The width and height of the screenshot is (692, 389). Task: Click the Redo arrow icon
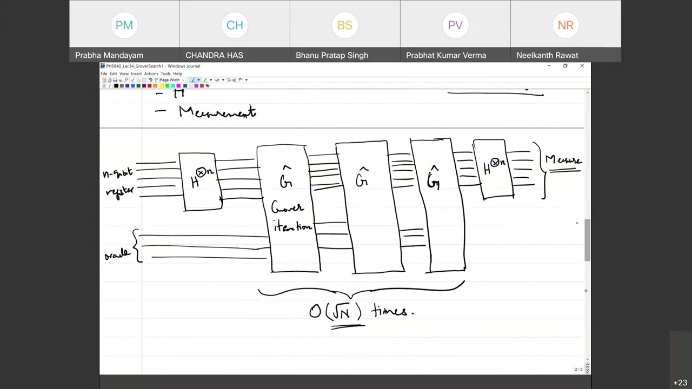point(156,80)
